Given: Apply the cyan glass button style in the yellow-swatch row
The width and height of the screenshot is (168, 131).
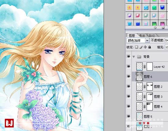Looking at the screenshot, I should [x=146, y=8].
